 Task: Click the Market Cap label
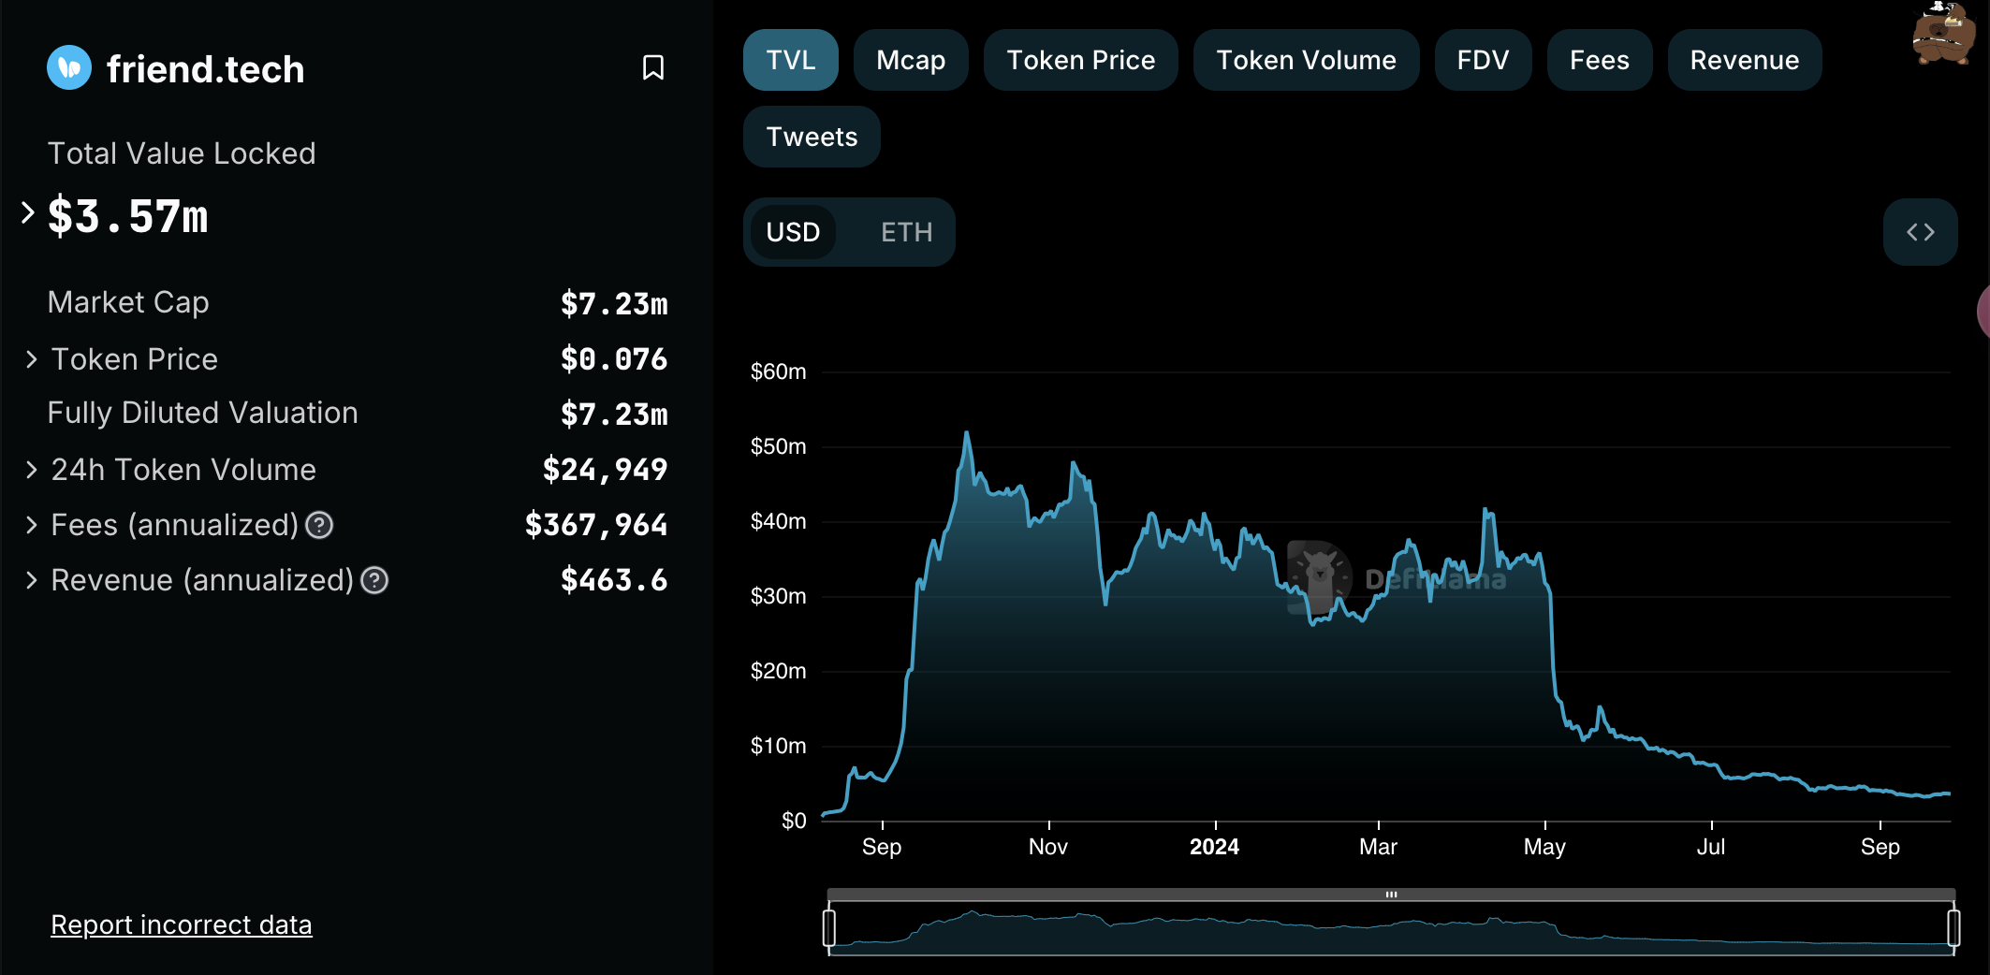click(128, 302)
